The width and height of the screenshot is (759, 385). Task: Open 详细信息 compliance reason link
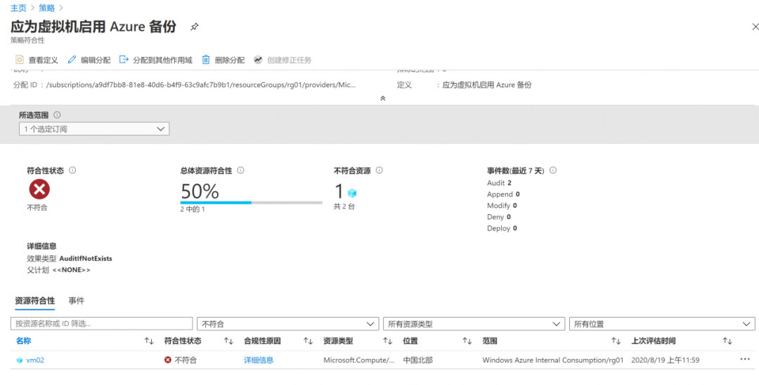259,360
